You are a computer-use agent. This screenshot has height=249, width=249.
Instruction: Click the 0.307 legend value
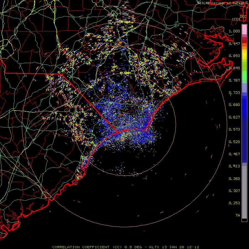click(234, 191)
